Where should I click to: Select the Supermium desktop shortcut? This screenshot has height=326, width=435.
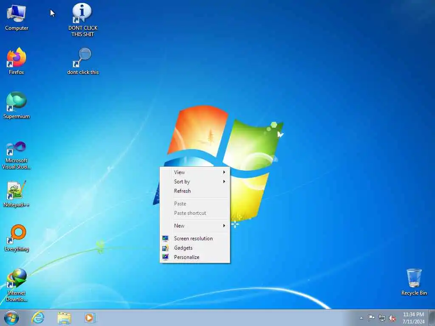click(17, 105)
